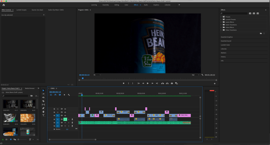
Task: Select the C0010.MP4 beans thumbnail
Action: (27, 118)
